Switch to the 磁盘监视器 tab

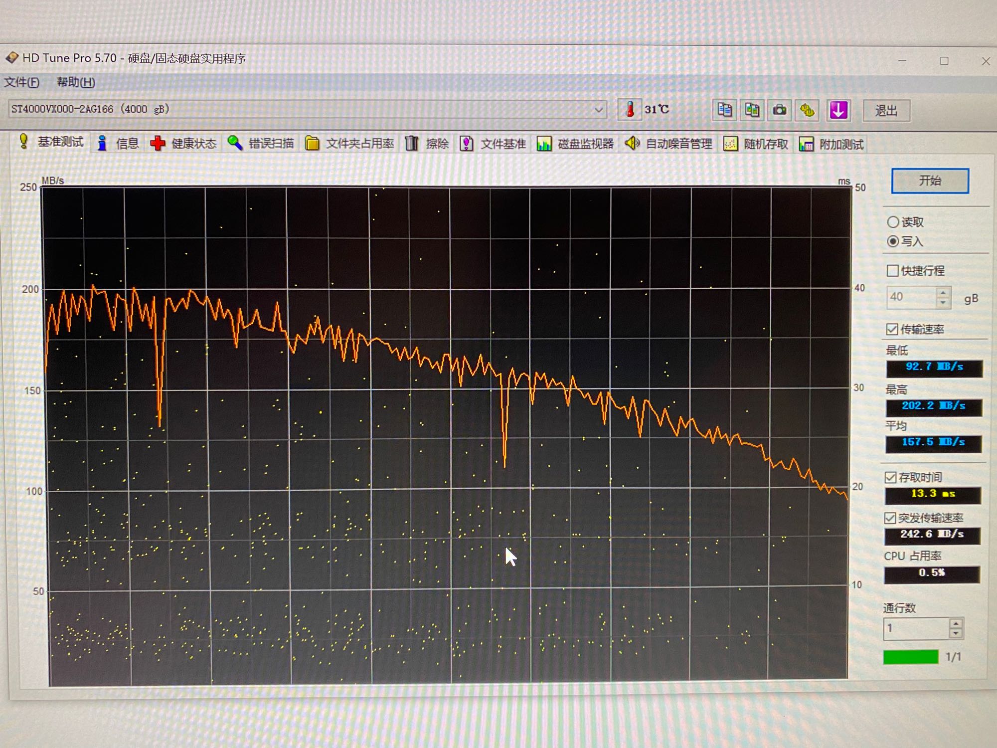pyautogui.click(x=576, y=144)
